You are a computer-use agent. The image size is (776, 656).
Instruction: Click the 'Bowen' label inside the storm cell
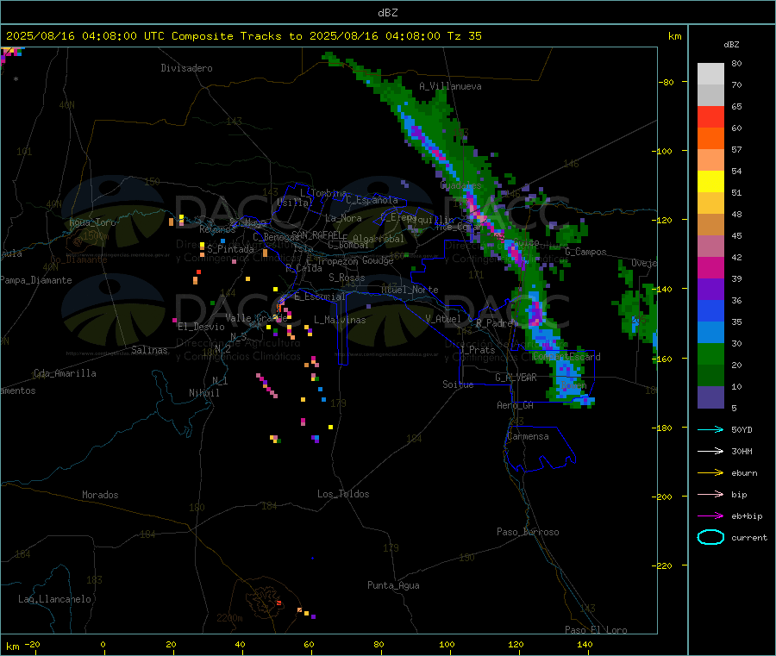tap(573, 384)
